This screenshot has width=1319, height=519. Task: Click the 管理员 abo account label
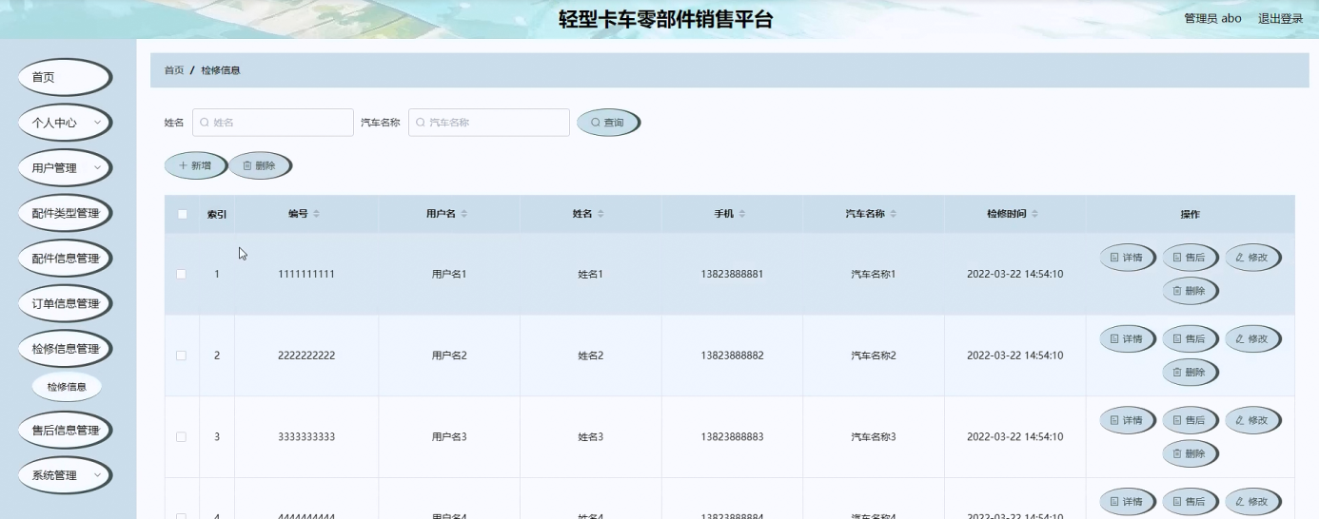1212,18
